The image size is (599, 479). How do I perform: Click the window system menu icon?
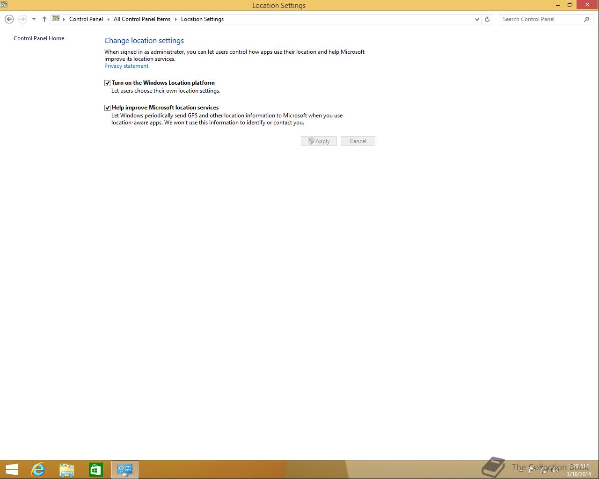(x=4, y=5)
